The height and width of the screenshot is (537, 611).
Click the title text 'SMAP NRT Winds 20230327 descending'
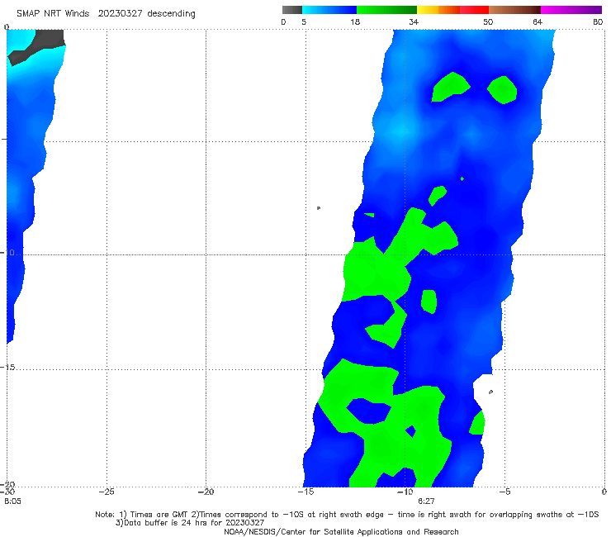click(x=106, y=14)
